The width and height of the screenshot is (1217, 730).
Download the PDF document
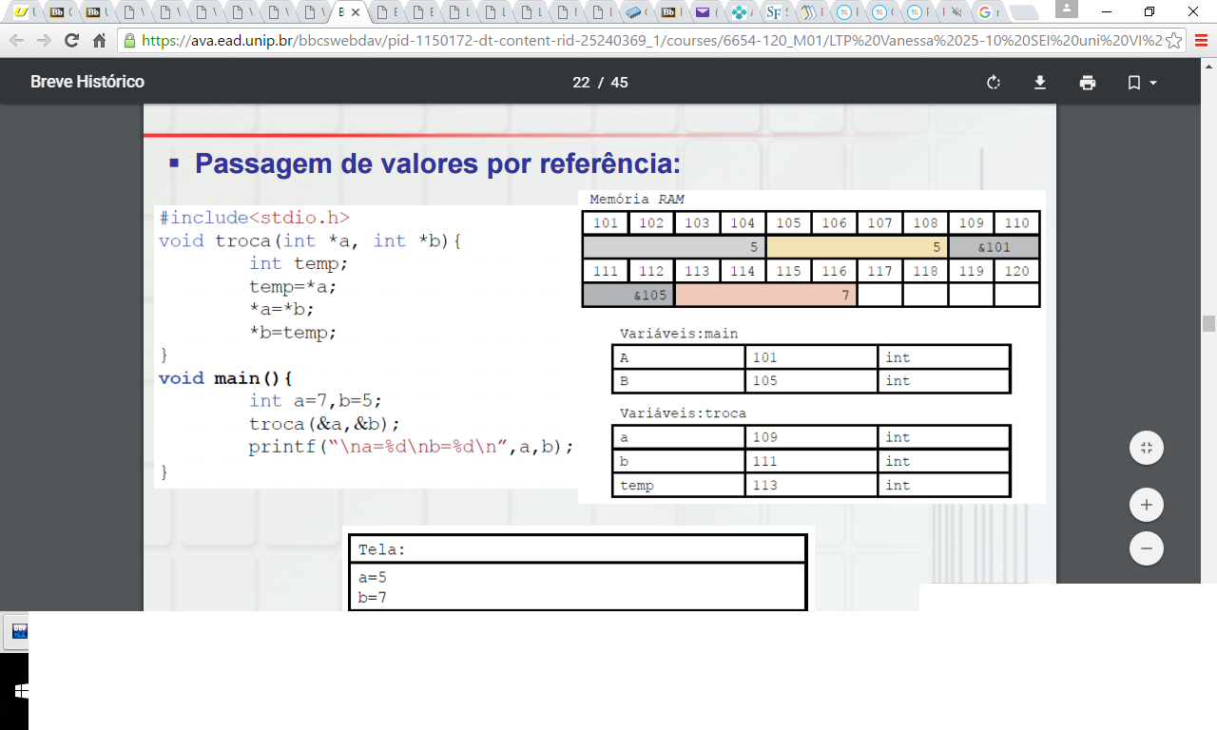[x=1040, y=83]
